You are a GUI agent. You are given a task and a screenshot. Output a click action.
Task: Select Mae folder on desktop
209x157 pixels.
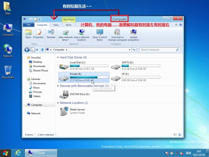(x=8, y=8)
